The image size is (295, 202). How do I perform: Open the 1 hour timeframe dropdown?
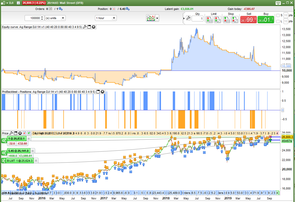pos(114,18)
